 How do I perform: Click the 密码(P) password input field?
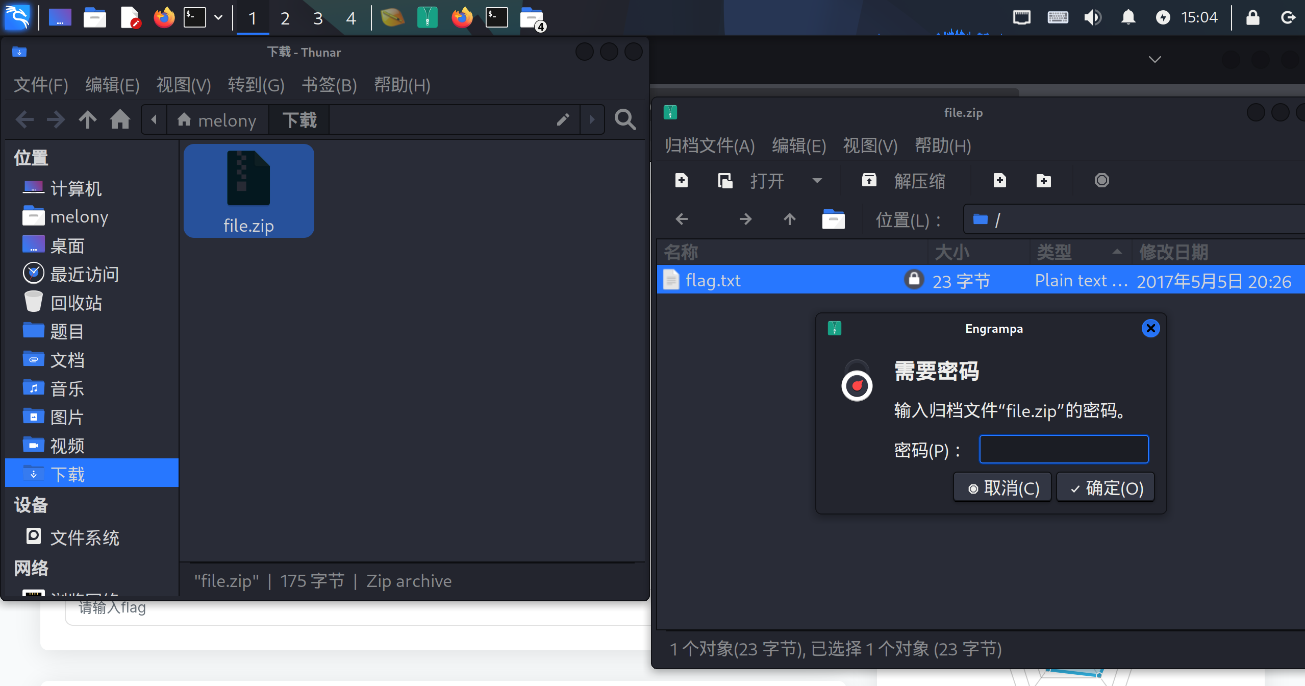point(1064,449)
